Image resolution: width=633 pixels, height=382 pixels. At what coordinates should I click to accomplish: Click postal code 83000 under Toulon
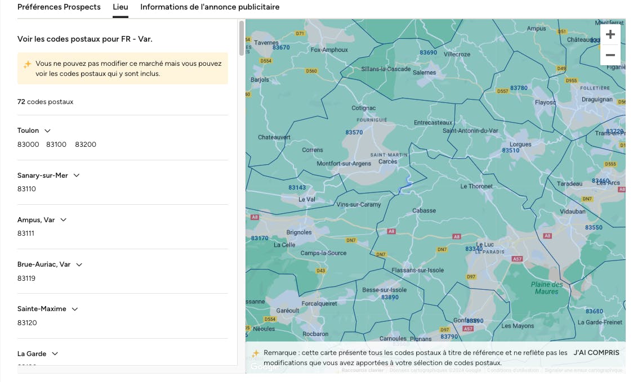[28, 145]
